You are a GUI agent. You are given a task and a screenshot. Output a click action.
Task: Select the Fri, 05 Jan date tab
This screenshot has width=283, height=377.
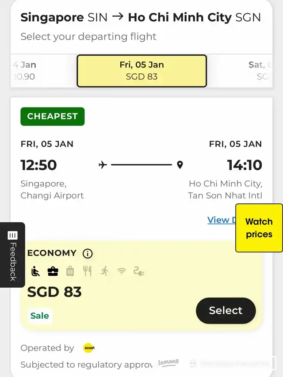(x=142, y=71)
